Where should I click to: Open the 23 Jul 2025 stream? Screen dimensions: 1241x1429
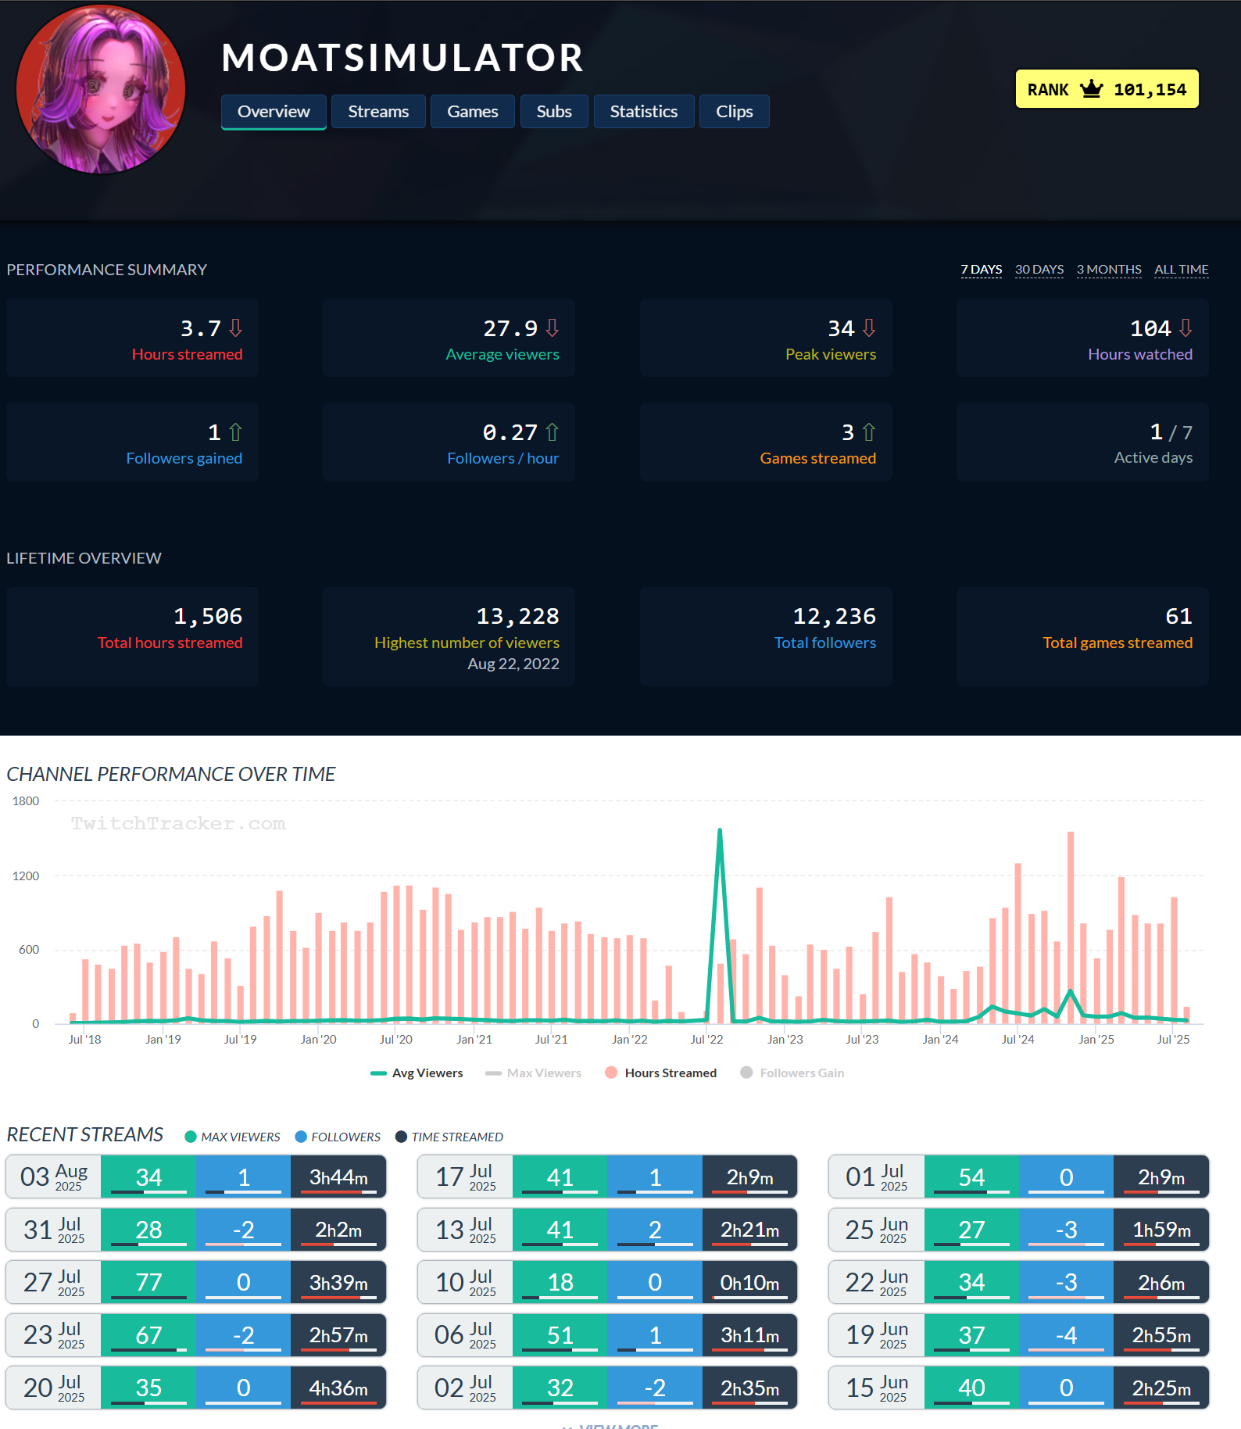(x=196, y=1334)
